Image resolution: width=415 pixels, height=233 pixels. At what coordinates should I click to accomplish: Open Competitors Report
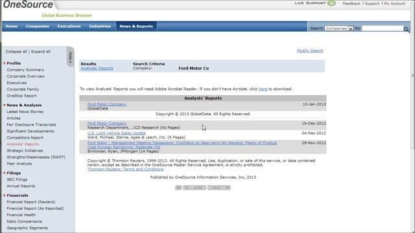(25, 138)
